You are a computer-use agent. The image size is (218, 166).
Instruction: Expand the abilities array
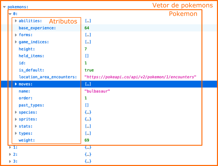coord(16,21)
